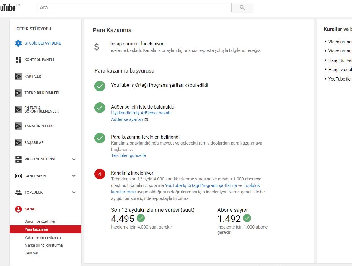Click the 4.495 watch hours value
Screen dimensions: 352x266
click(123, 219)
